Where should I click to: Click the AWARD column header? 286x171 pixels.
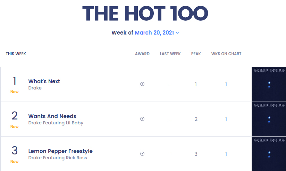point(142,54)
